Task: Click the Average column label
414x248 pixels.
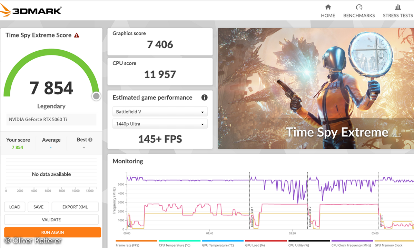Action: tap(51, 140)
